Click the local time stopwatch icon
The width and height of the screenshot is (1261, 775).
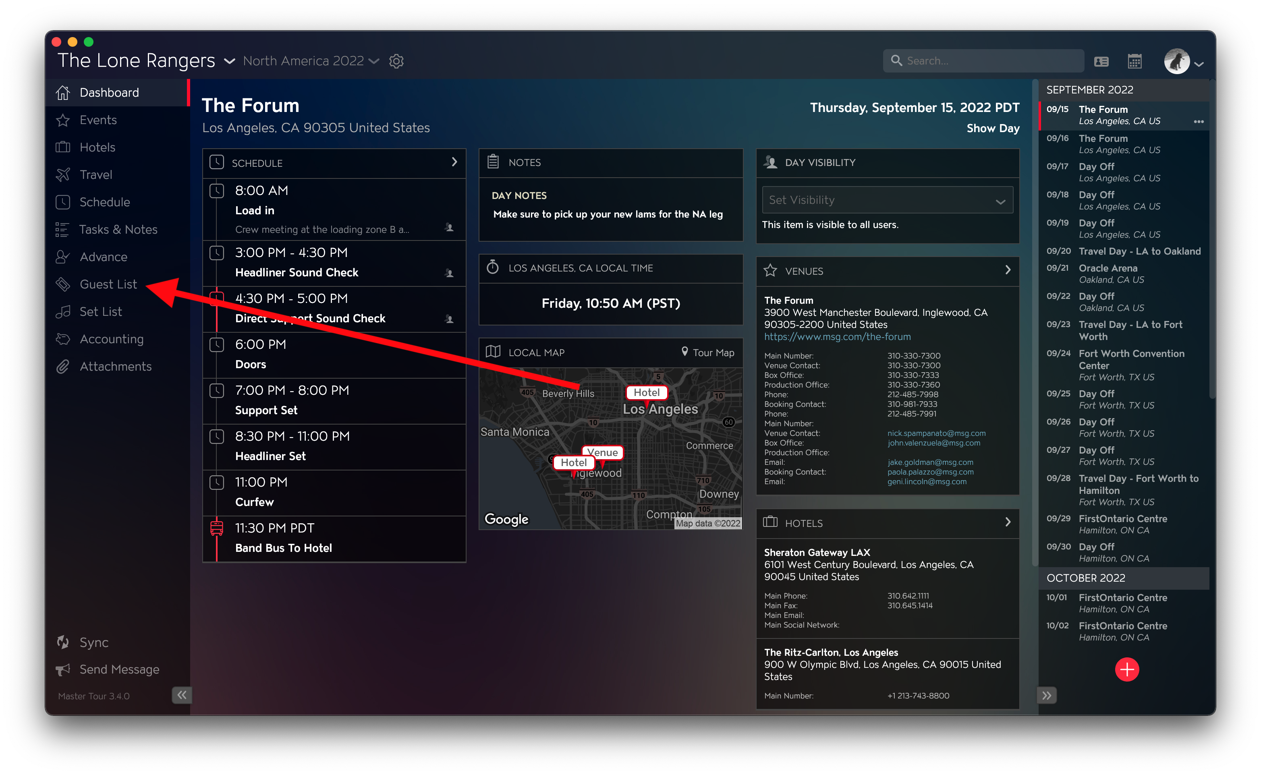click(x=493, y=267)
